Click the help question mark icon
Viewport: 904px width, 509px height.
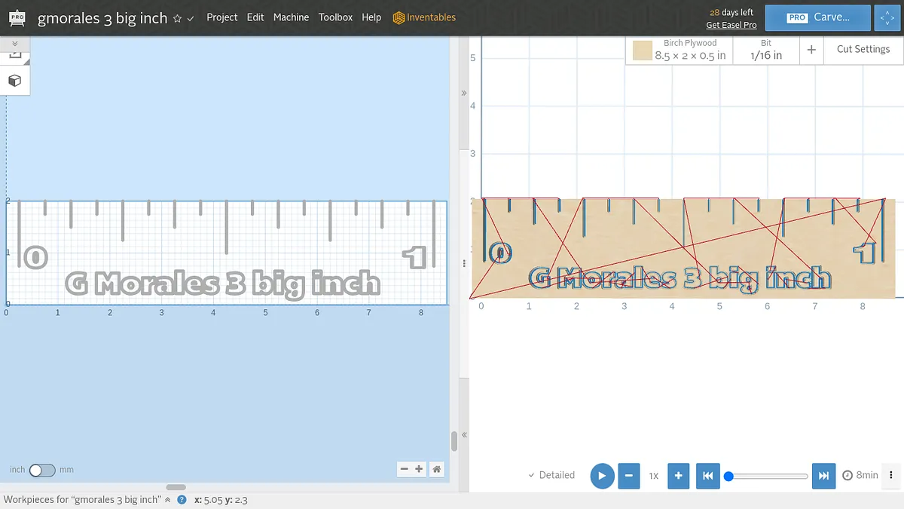[x=182, y=499]
